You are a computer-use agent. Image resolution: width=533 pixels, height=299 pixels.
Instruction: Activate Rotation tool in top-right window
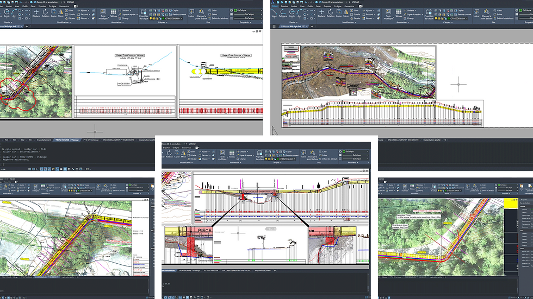point(331,13)
